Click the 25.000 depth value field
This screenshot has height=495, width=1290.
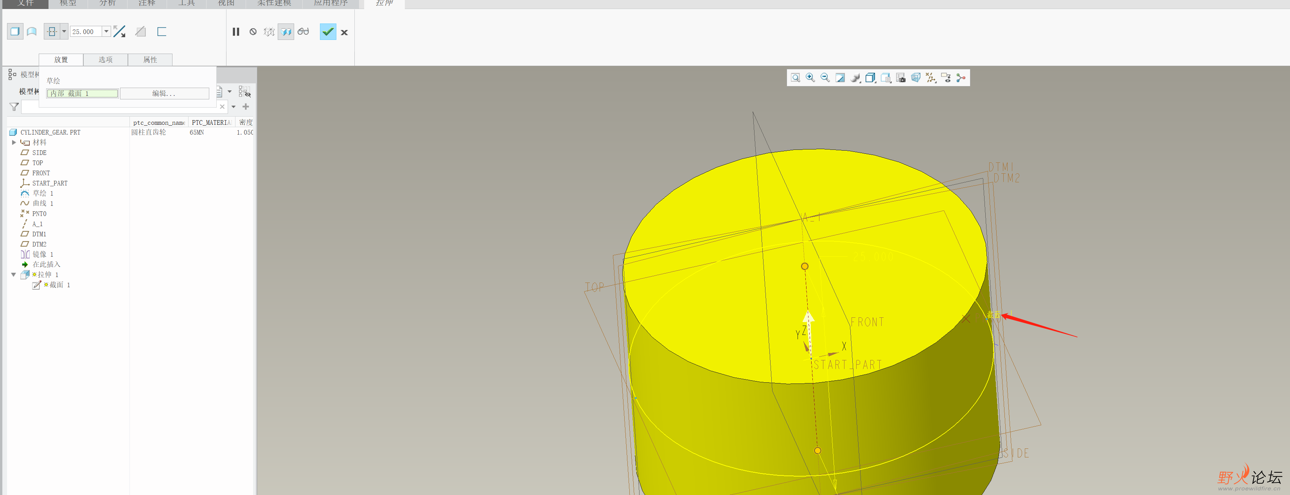[x=86, y=32]
